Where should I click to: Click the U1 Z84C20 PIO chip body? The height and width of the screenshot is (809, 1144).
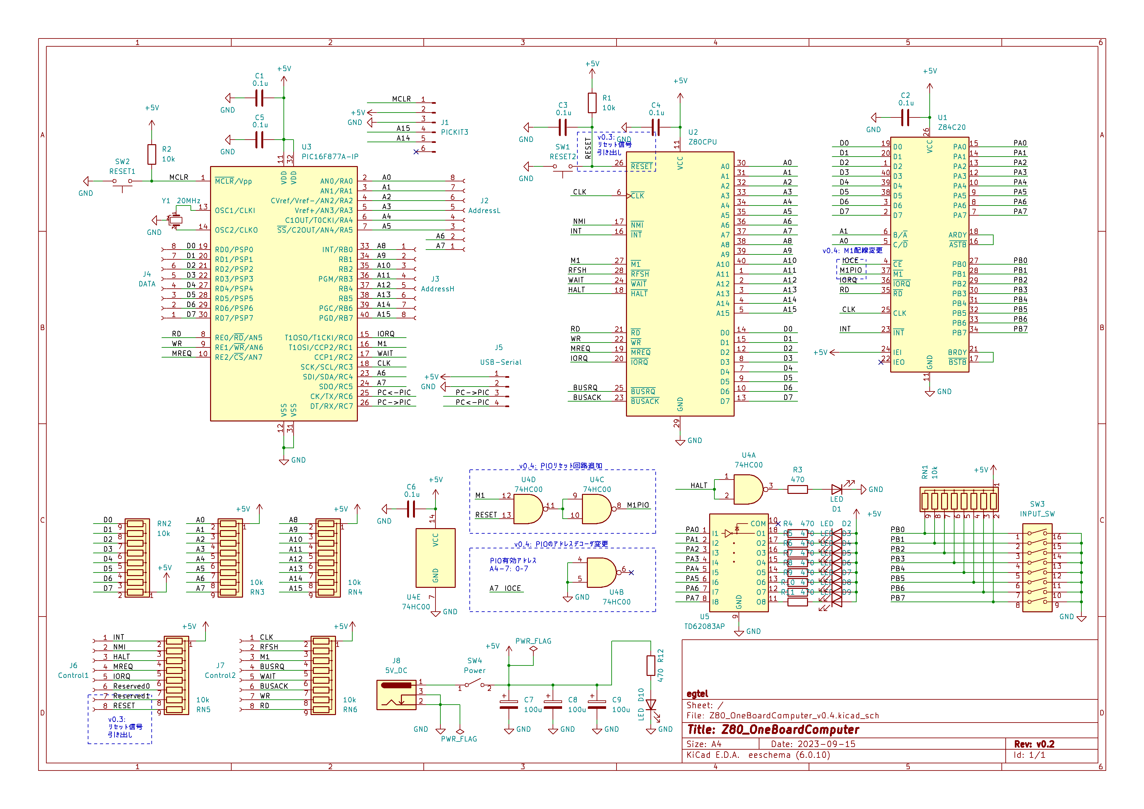[929, 254]
